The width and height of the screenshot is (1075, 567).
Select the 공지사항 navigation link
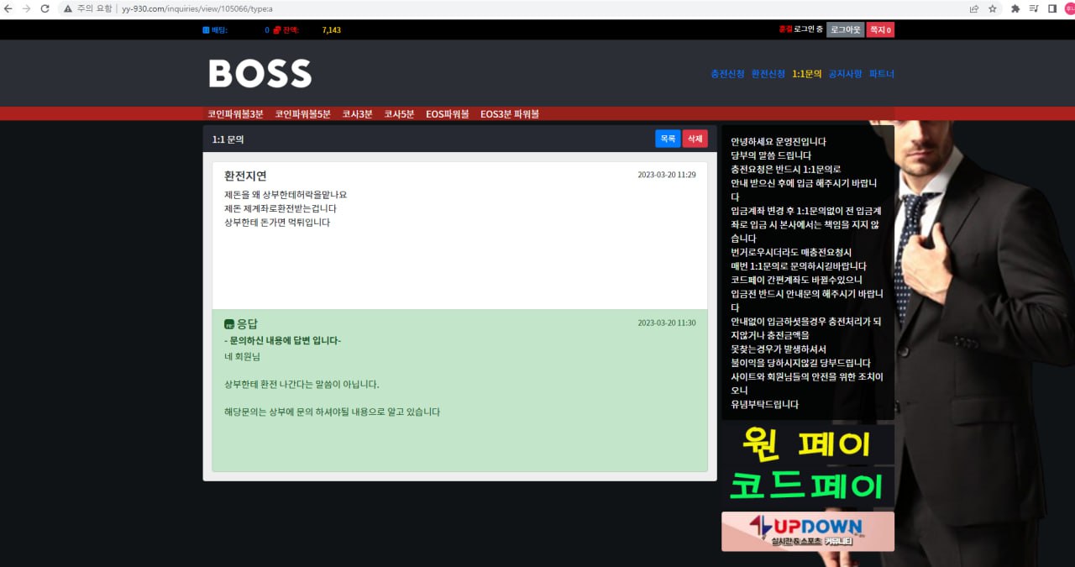click(845, 74)
